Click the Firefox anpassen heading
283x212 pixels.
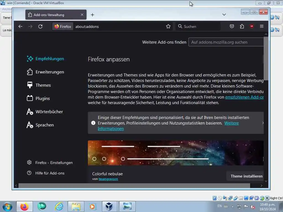pos(109,59)
